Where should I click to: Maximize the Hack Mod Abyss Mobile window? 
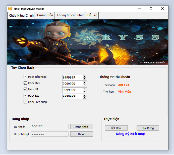point(151,9)
